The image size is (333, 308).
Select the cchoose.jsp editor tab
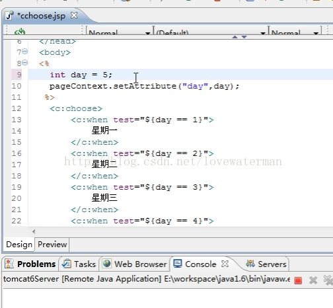click(42, 16)
